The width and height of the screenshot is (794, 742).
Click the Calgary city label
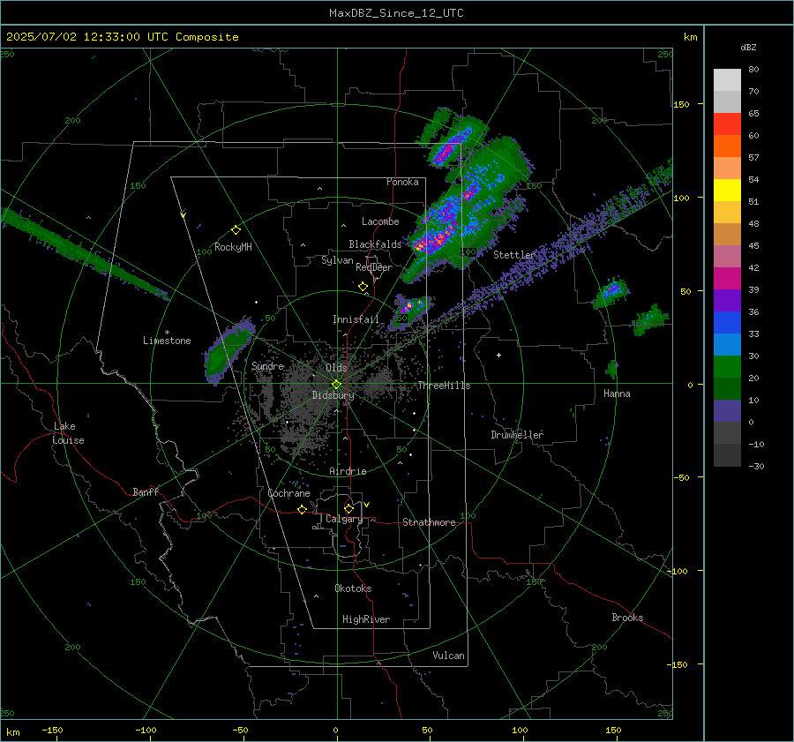pos(344,519)
